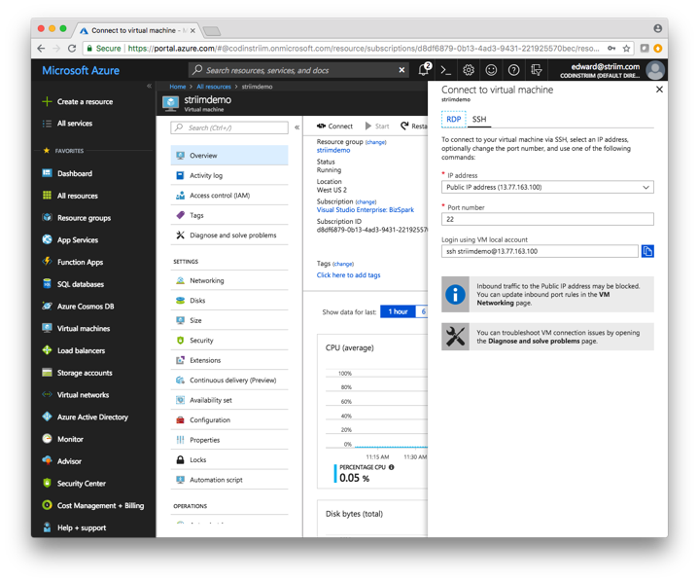Viewport: 698px width, 581px height.
Task: Click the Port number input field
Action: pyautogui.click(x=547, y=219)
